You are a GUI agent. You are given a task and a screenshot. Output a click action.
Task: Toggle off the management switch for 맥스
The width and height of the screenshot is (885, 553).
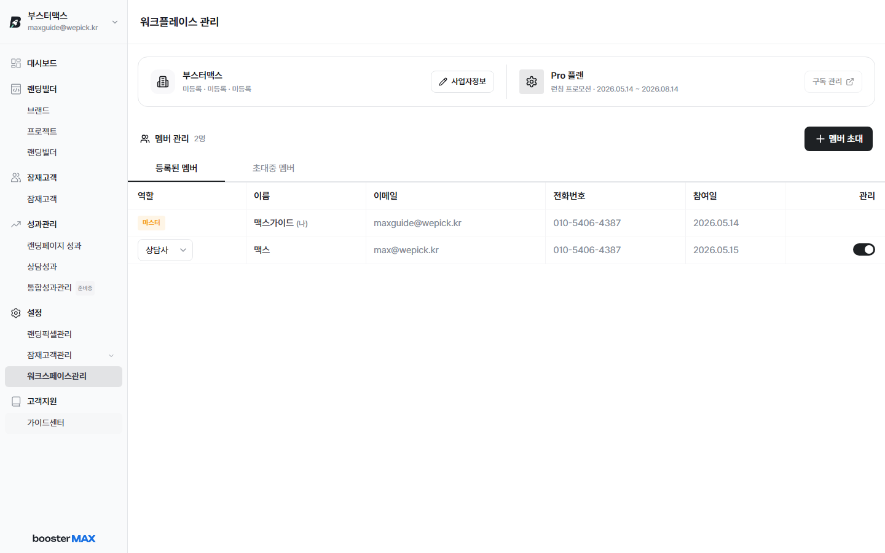863,249
